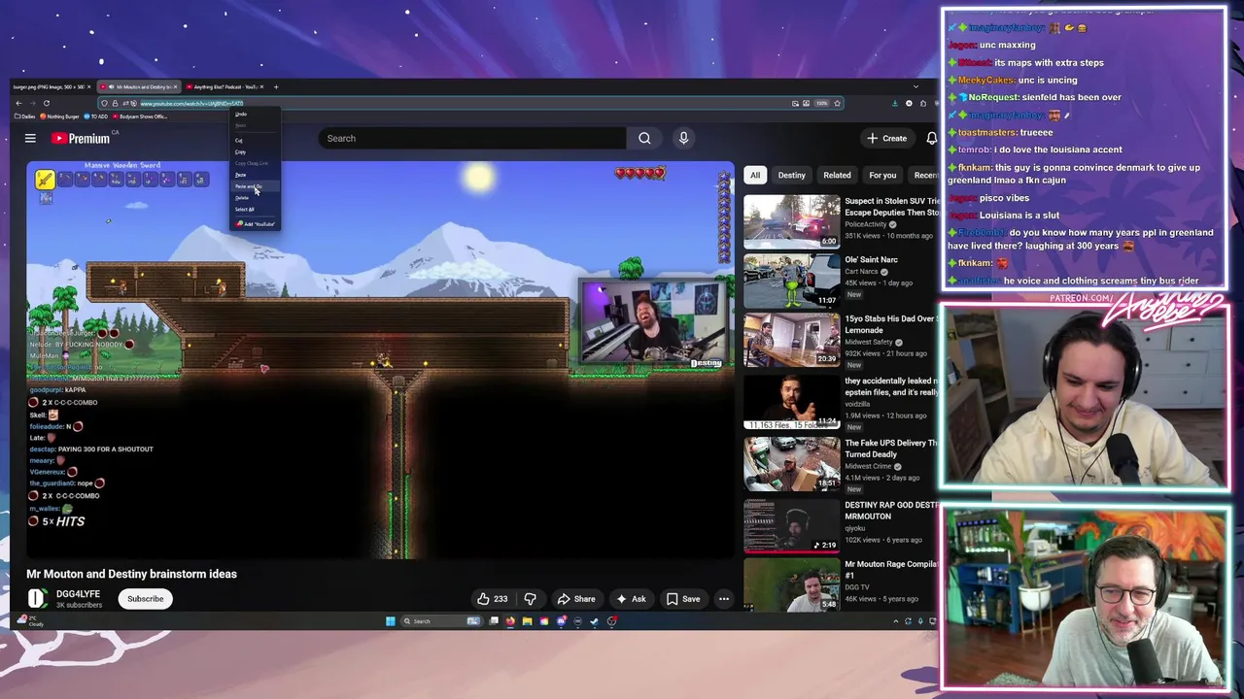The width and height of the screenshot is (1244, 699).
Task: Open the YouTube hamburger guide menu
Action: (30, 138)
